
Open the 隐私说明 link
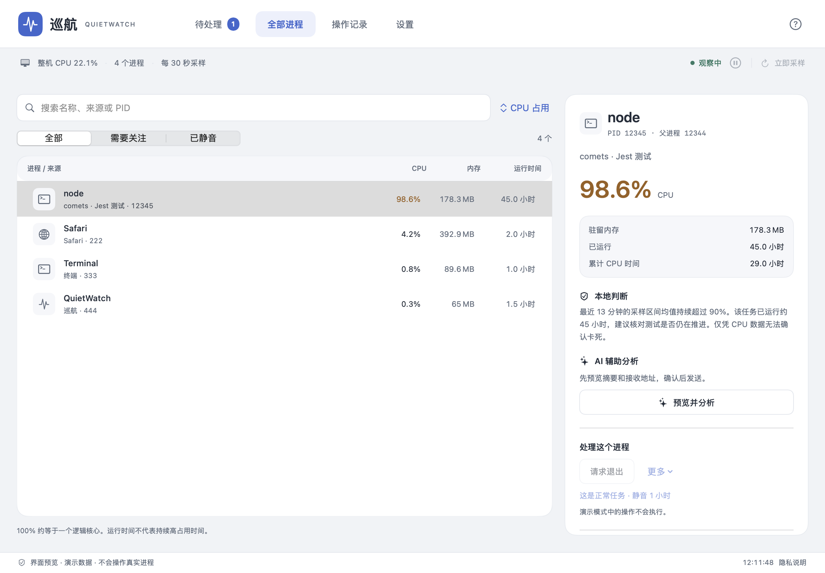792,562
